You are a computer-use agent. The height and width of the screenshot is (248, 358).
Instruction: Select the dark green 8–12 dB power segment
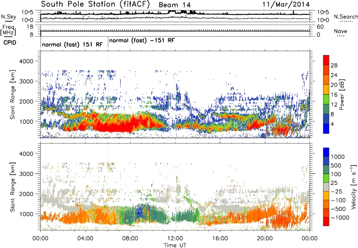326,109
